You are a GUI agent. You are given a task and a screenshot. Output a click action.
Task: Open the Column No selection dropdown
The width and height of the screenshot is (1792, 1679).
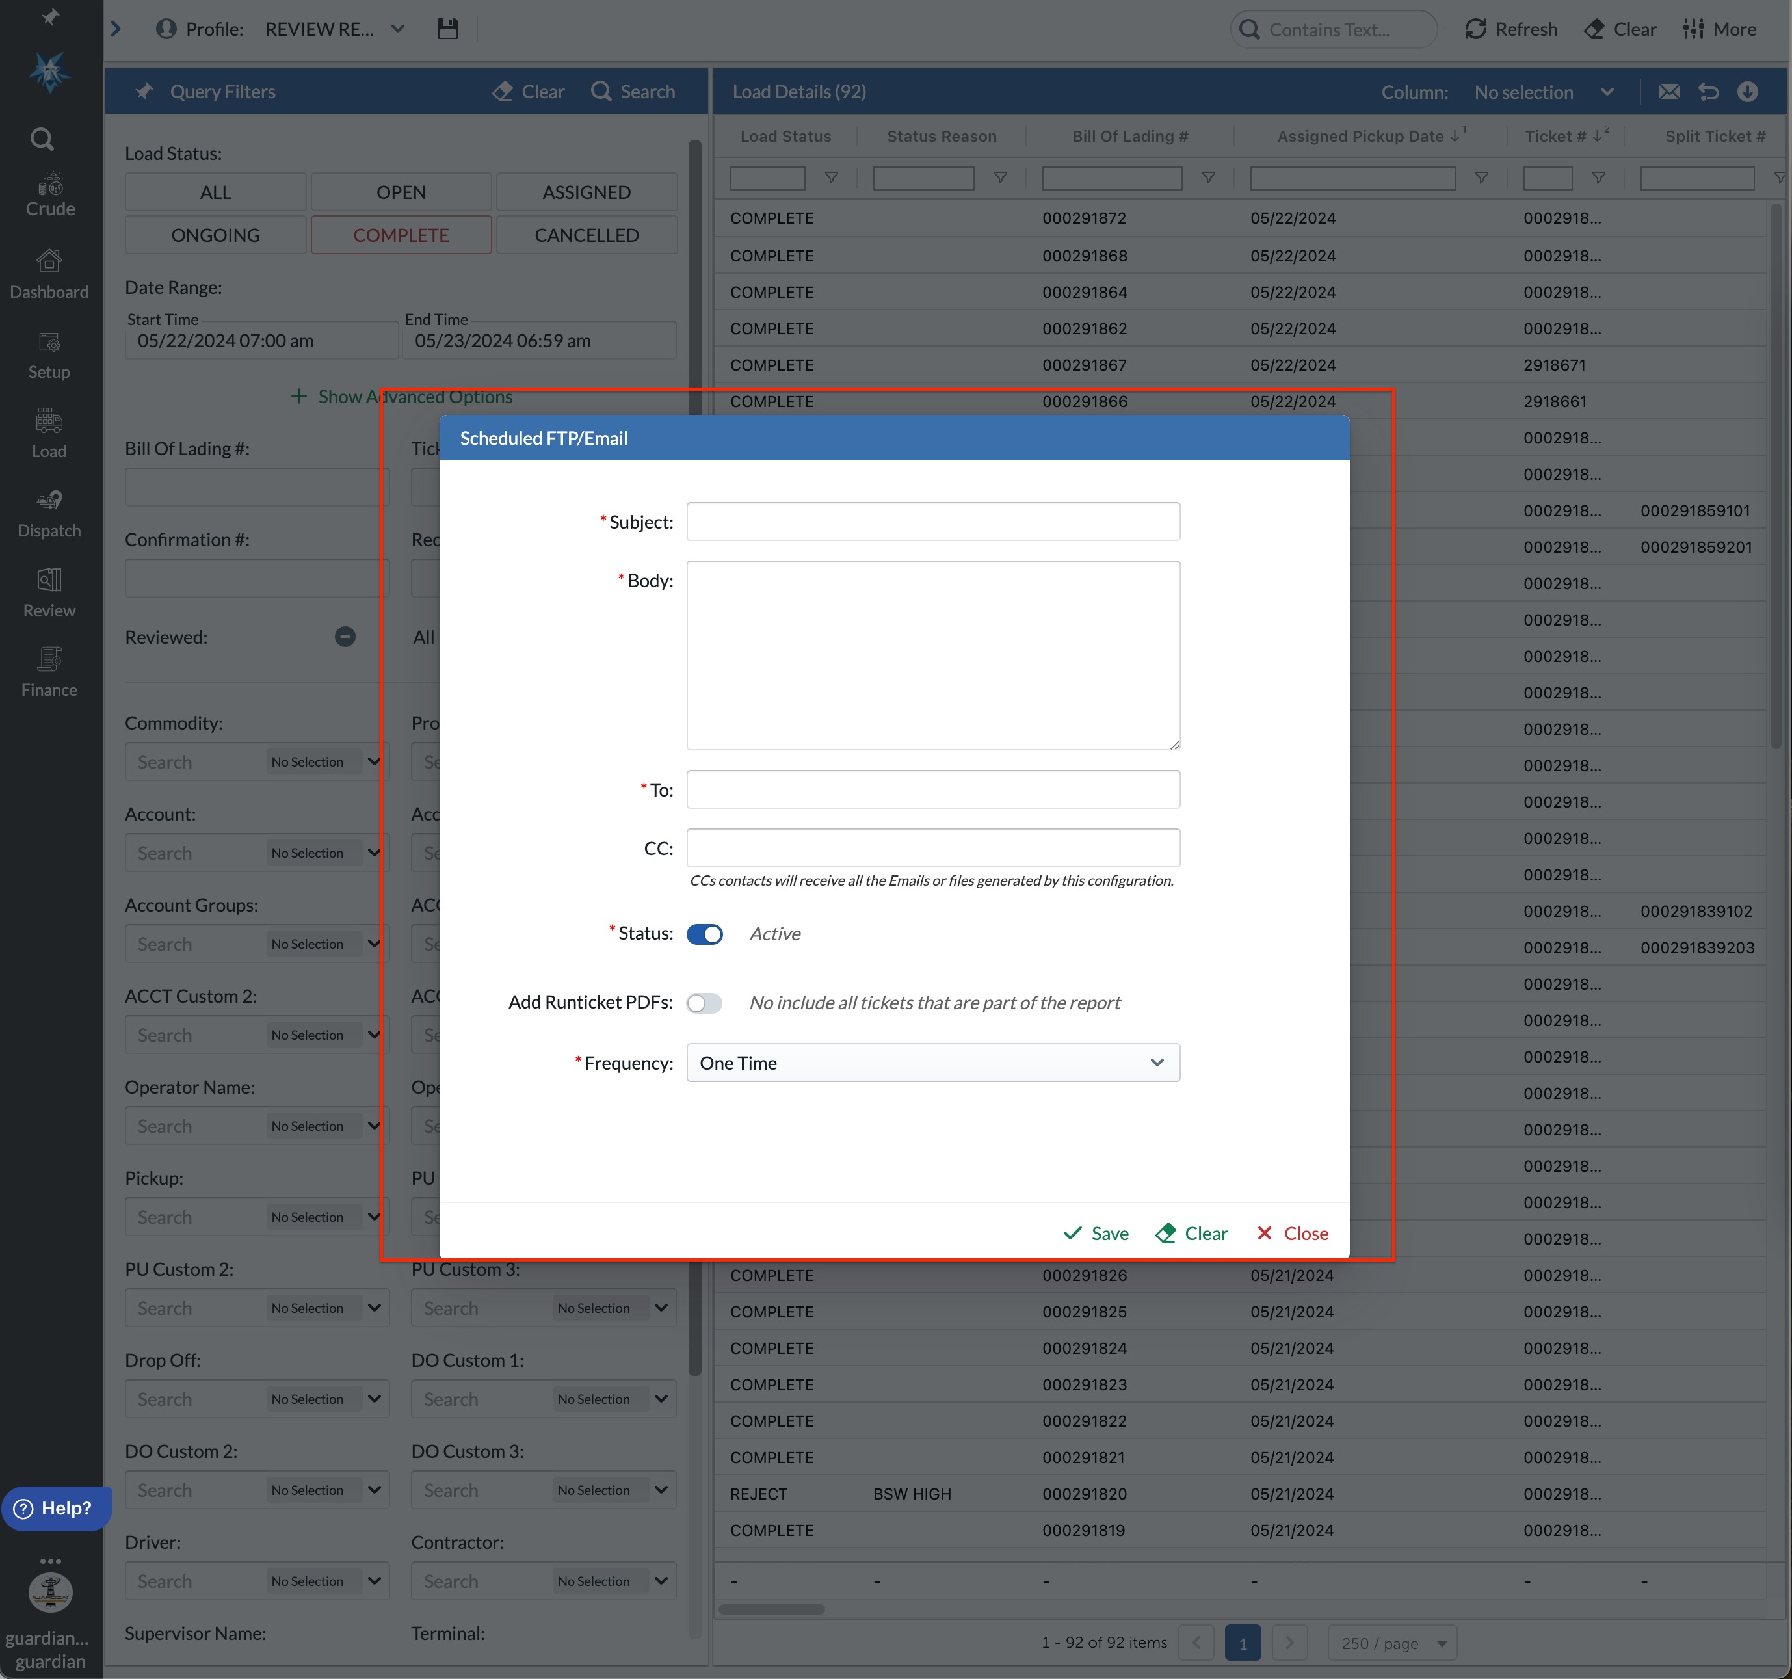point(1542,92)
